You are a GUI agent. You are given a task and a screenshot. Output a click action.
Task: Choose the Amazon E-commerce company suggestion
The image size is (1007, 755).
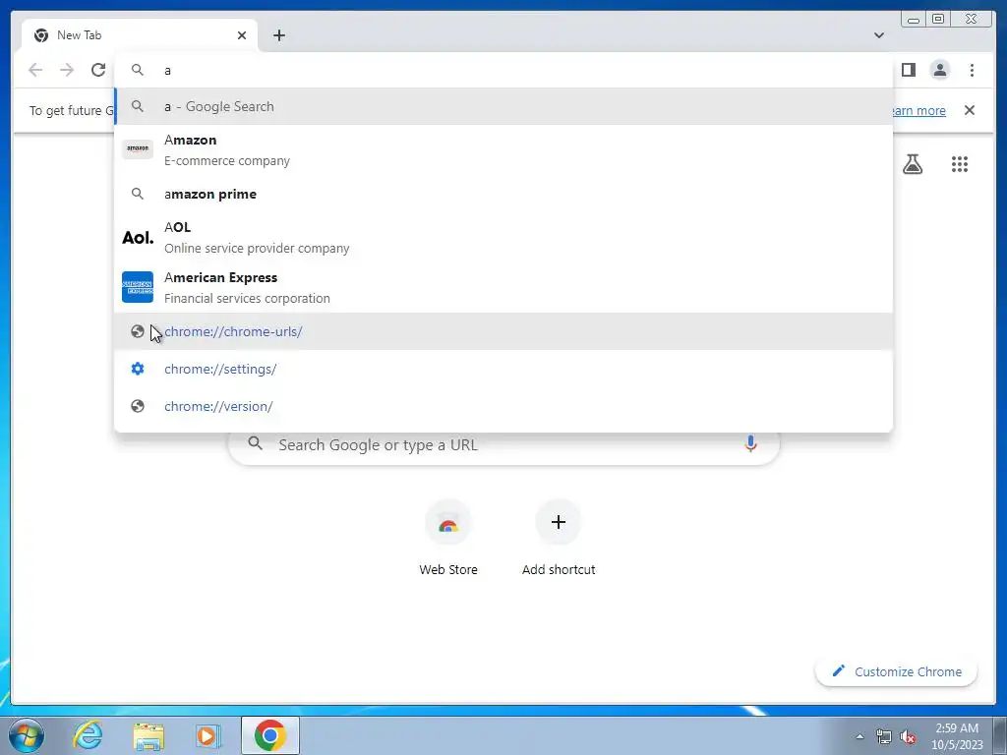tap(503, 149)
